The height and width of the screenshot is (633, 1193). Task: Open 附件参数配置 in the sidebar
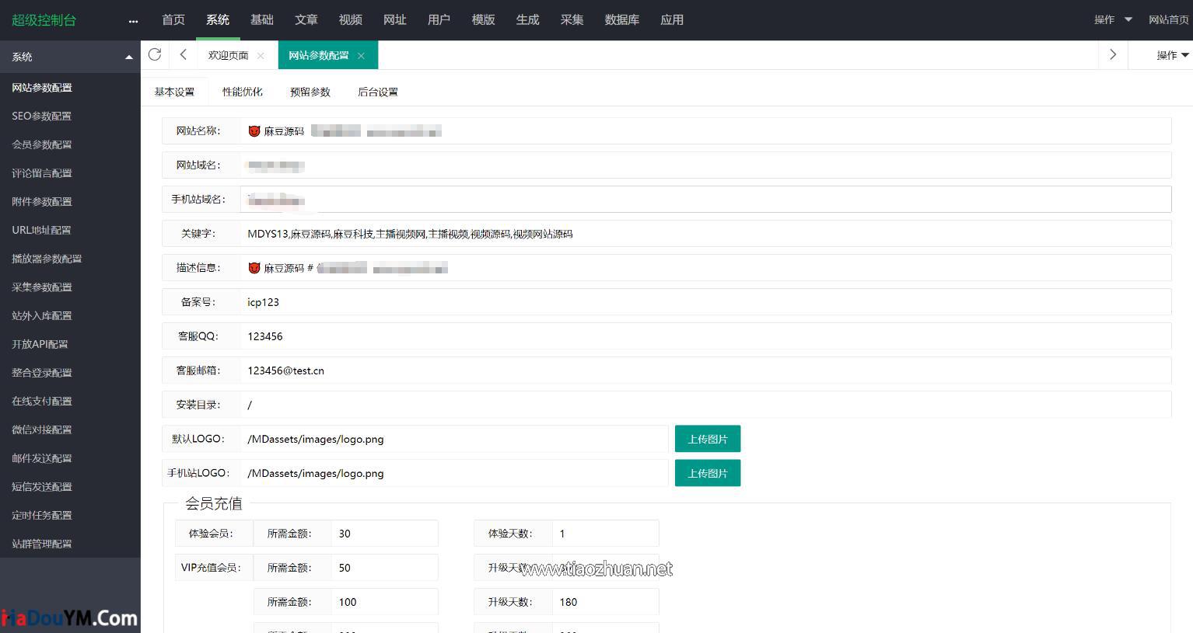click(42, 201)
